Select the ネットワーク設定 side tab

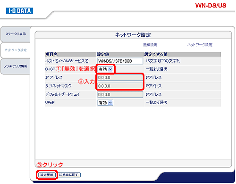(x=15, y=50)
